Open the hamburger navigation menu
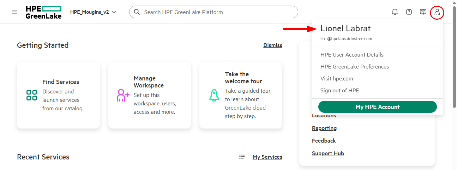This screenshot has width=457, height=170. click(14, 12)
